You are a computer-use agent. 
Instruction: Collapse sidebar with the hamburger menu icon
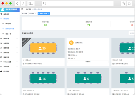(x=22, y=9)
